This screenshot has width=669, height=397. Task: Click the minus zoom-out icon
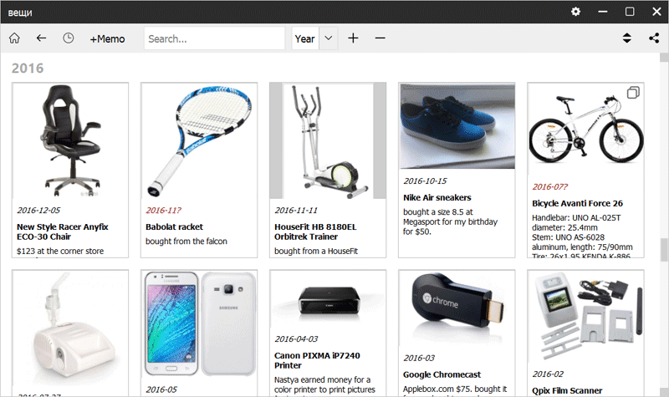pos(380,38)
